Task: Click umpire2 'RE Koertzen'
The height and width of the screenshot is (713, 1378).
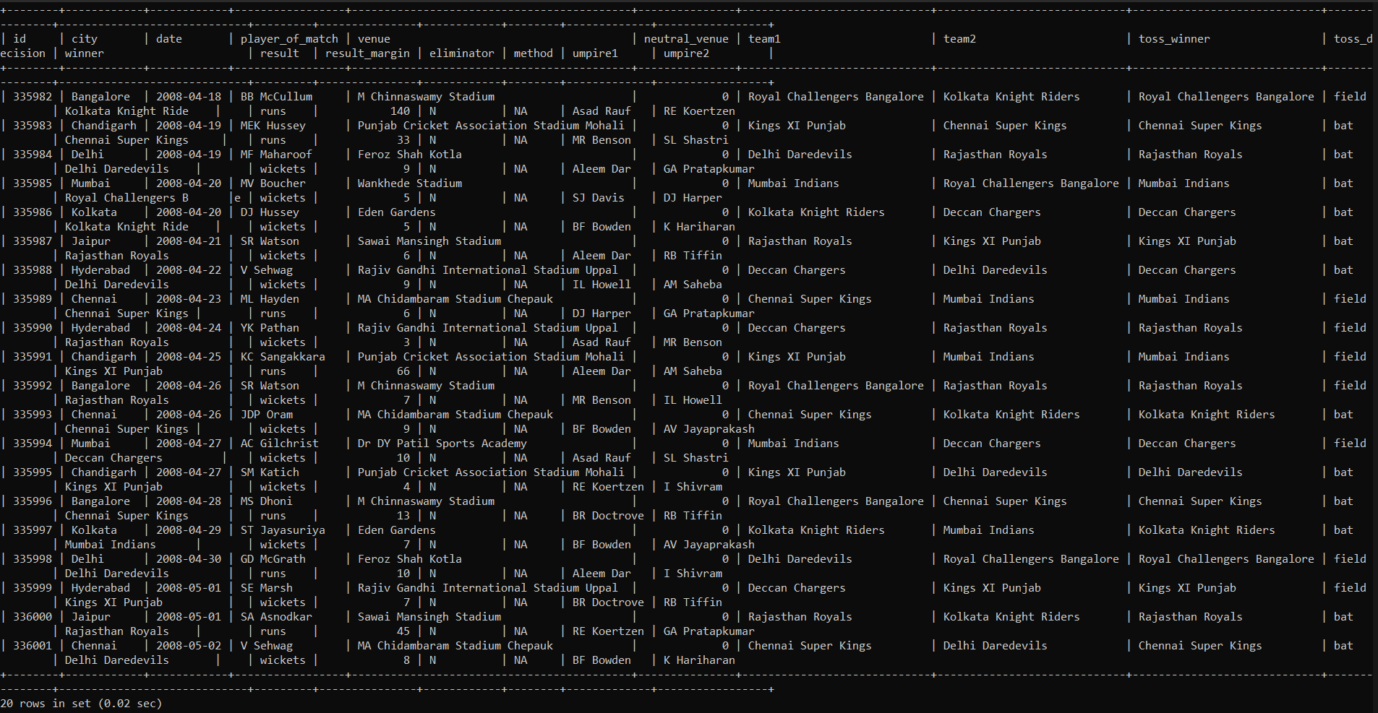Action: click(699, 111)
